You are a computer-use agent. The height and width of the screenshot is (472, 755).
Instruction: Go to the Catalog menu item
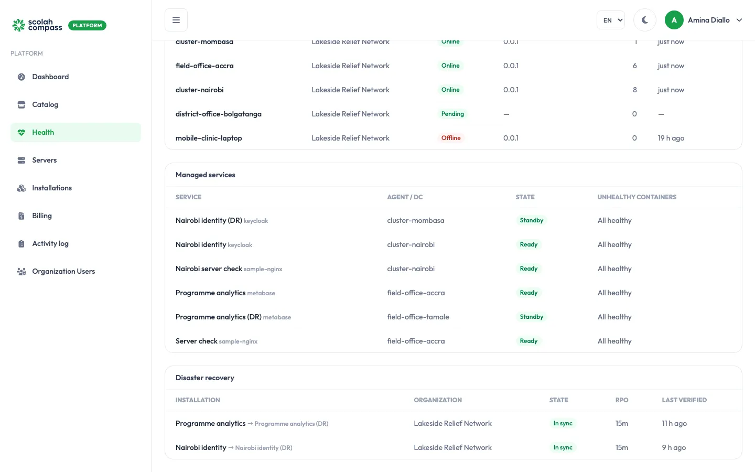point(75,105)
